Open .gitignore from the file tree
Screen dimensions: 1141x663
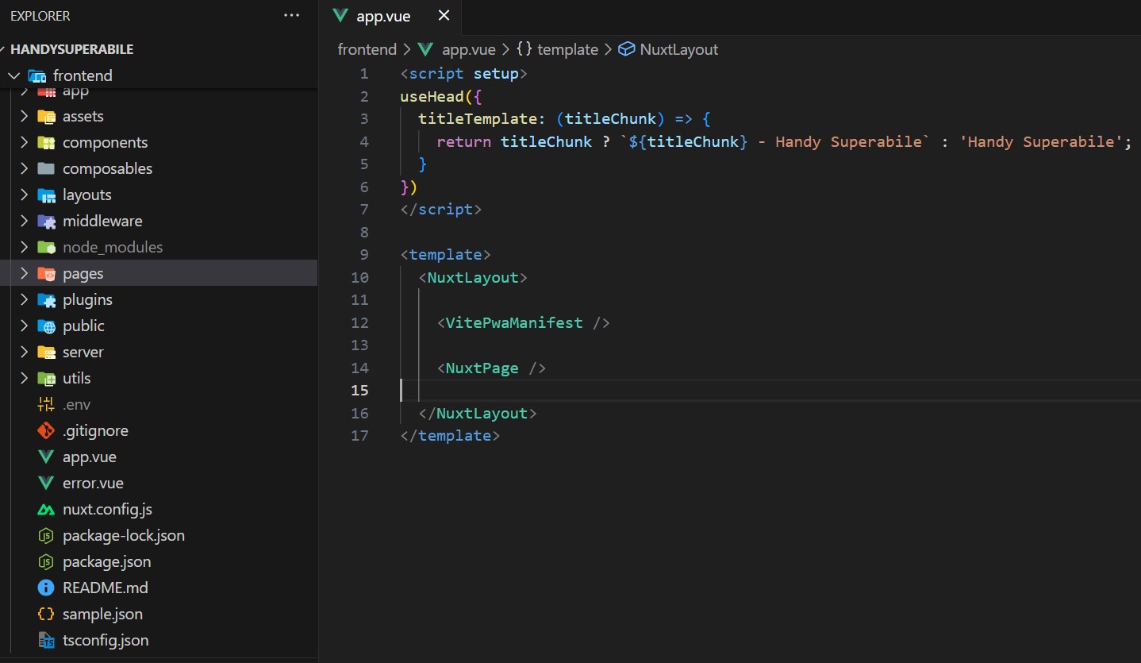[x=95, y=431]
